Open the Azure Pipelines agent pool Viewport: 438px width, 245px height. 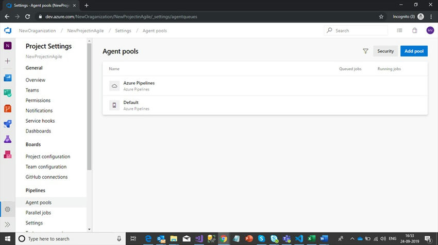[265, 86]
